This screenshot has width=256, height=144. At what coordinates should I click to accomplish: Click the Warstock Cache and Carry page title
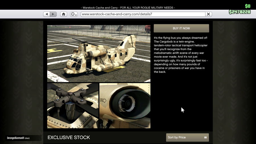point(128,8)
